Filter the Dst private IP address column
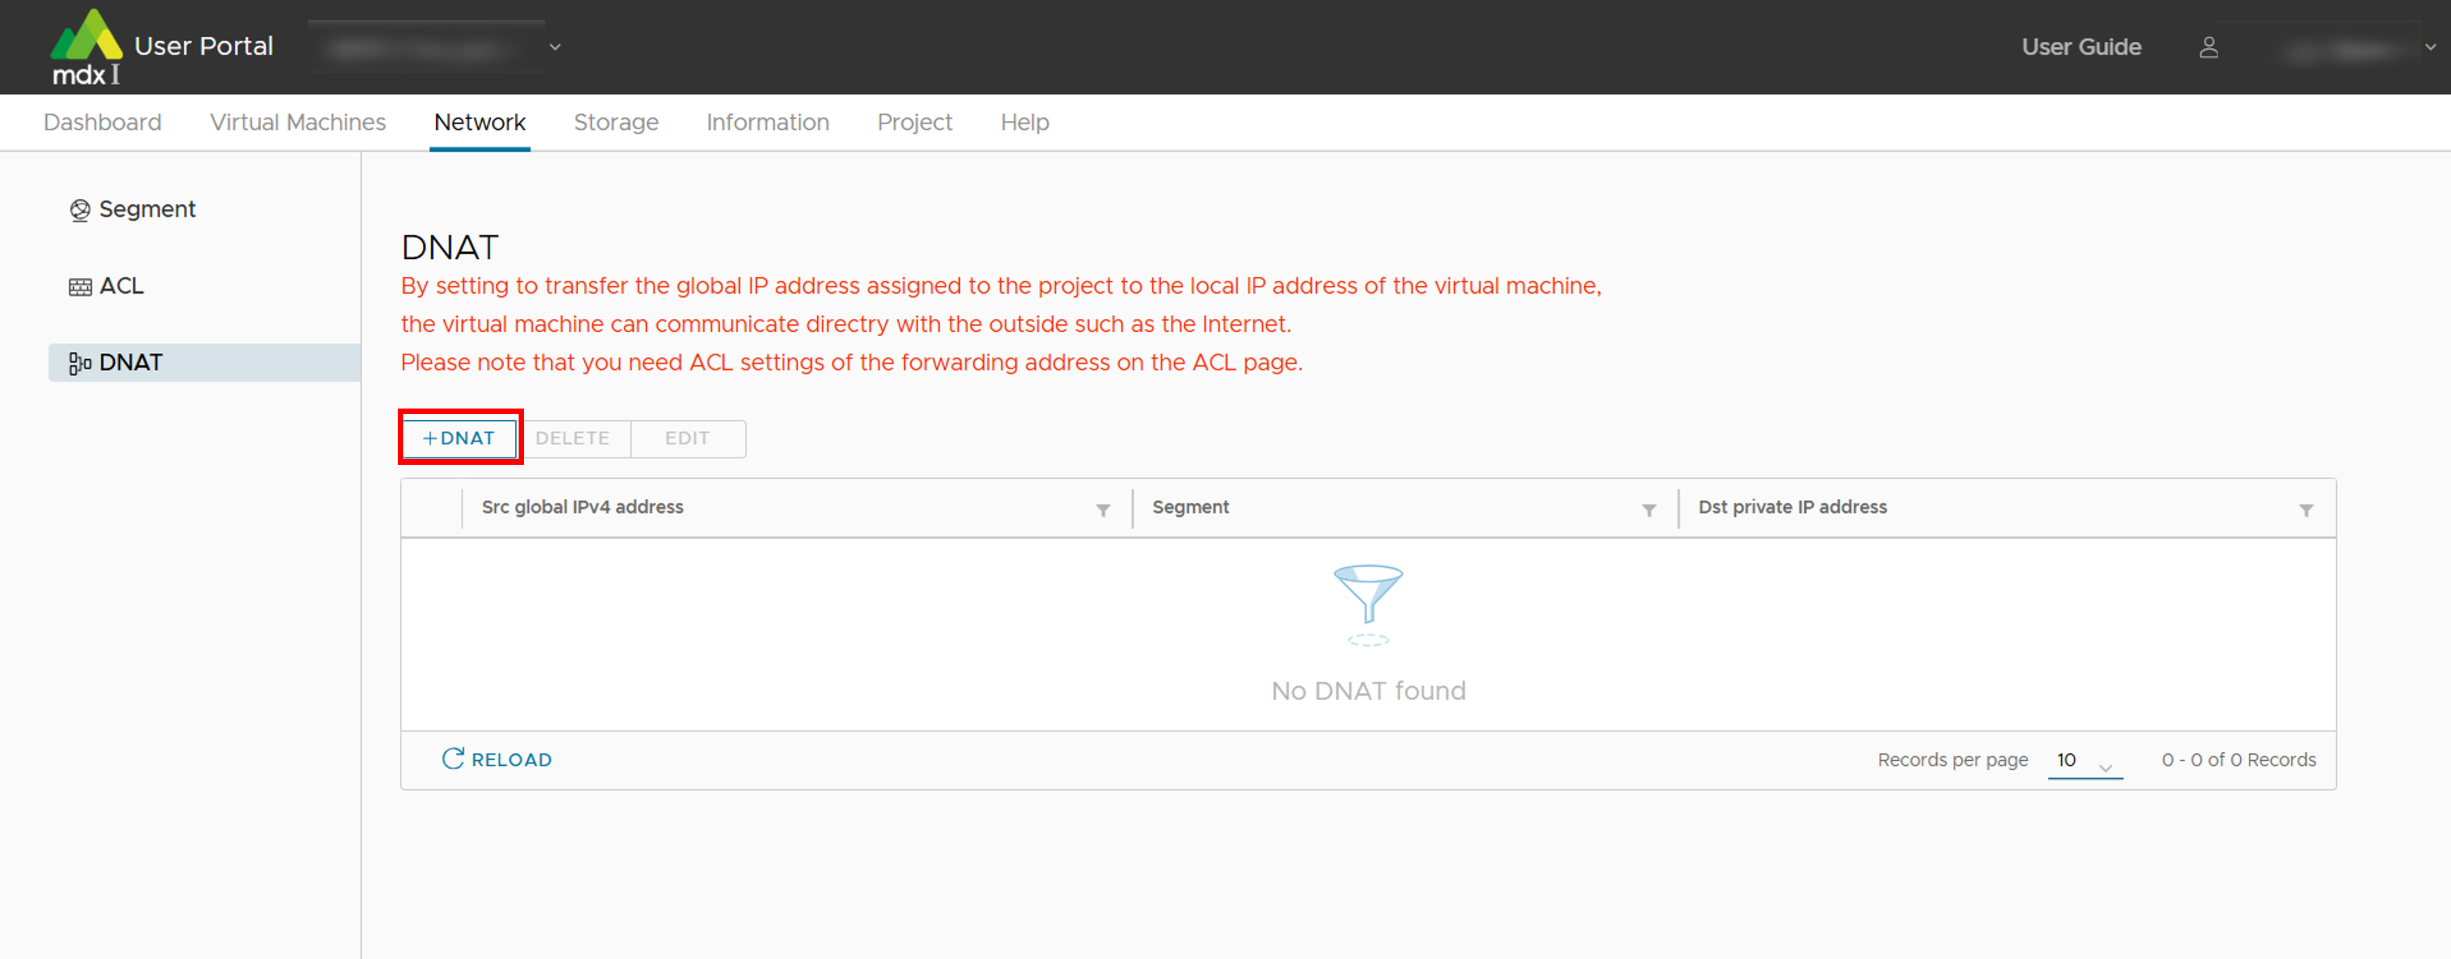The width and height of the screenshot is (2451, 959). point(2306,510)
